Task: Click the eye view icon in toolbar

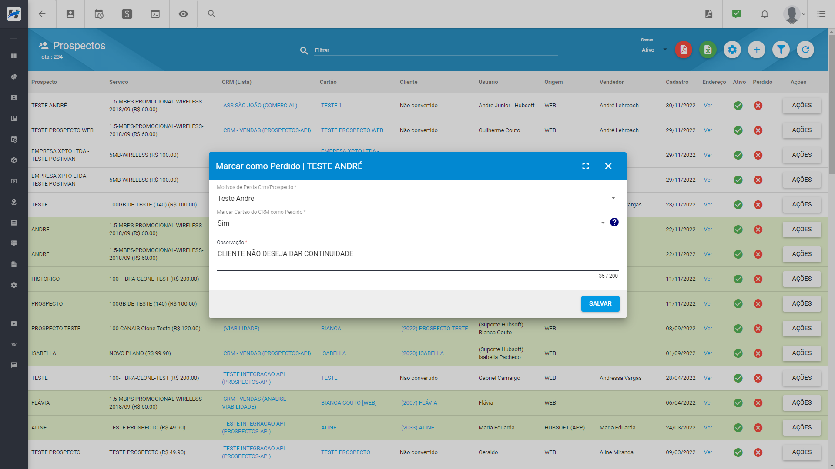Action: (x=184, y=14)
